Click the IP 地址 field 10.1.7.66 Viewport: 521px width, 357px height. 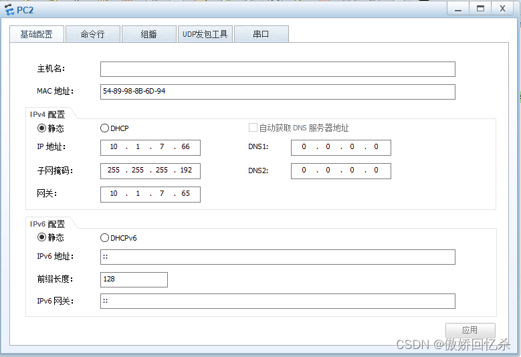[150, 148]
